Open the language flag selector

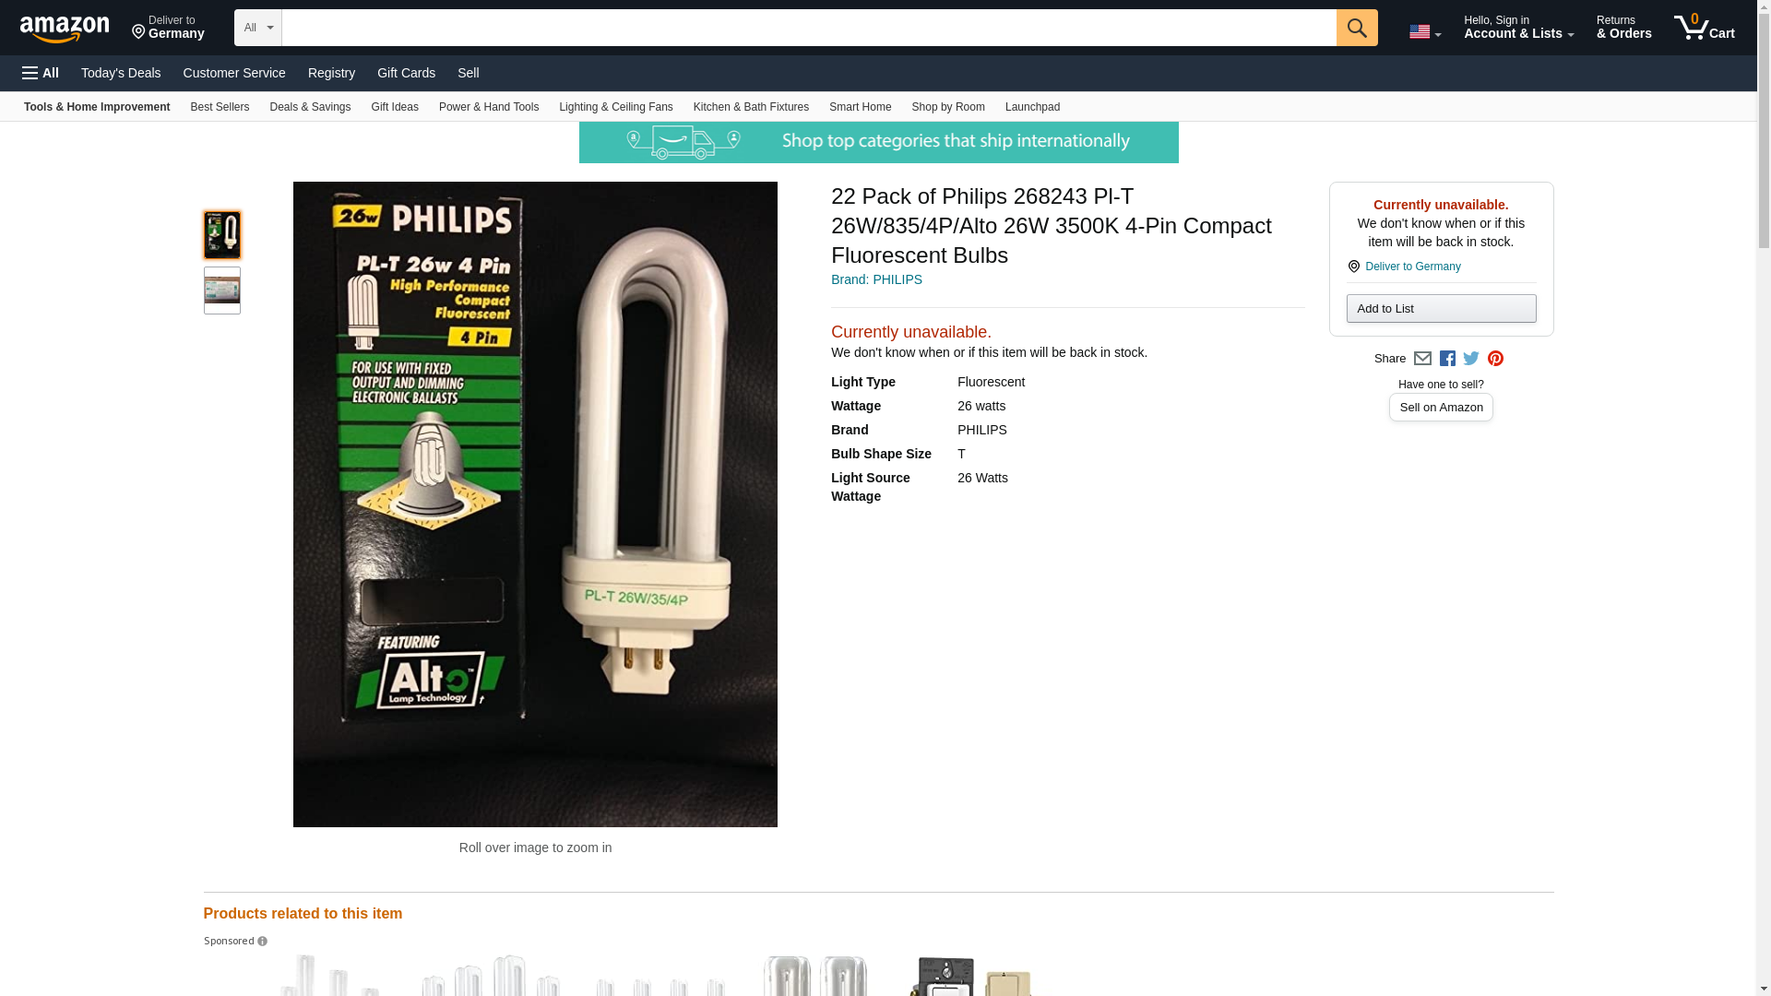tap(1424, 31)
